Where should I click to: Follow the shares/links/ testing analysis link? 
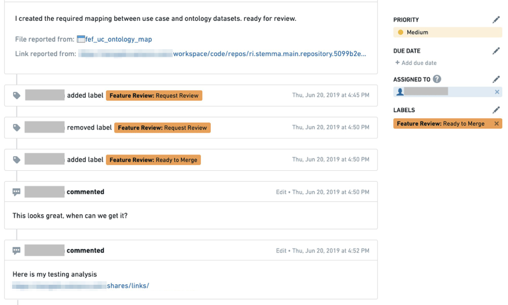pos(128,285)
